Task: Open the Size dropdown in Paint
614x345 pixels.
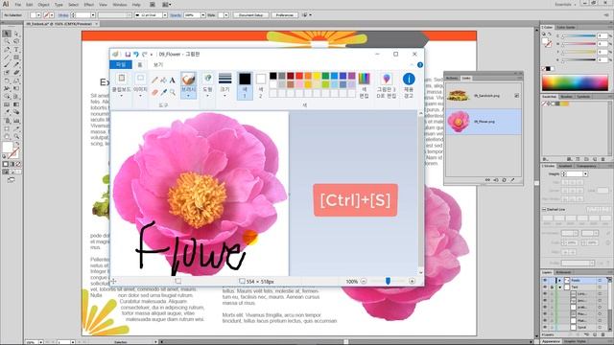Action: tap(224, 85)
